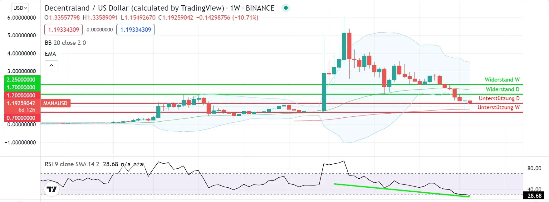Click the BINANCE exchange label

click(x=260, y=8)
